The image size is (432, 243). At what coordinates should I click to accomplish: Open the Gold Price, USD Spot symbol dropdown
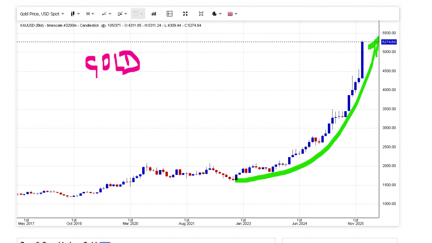[42, 14]
